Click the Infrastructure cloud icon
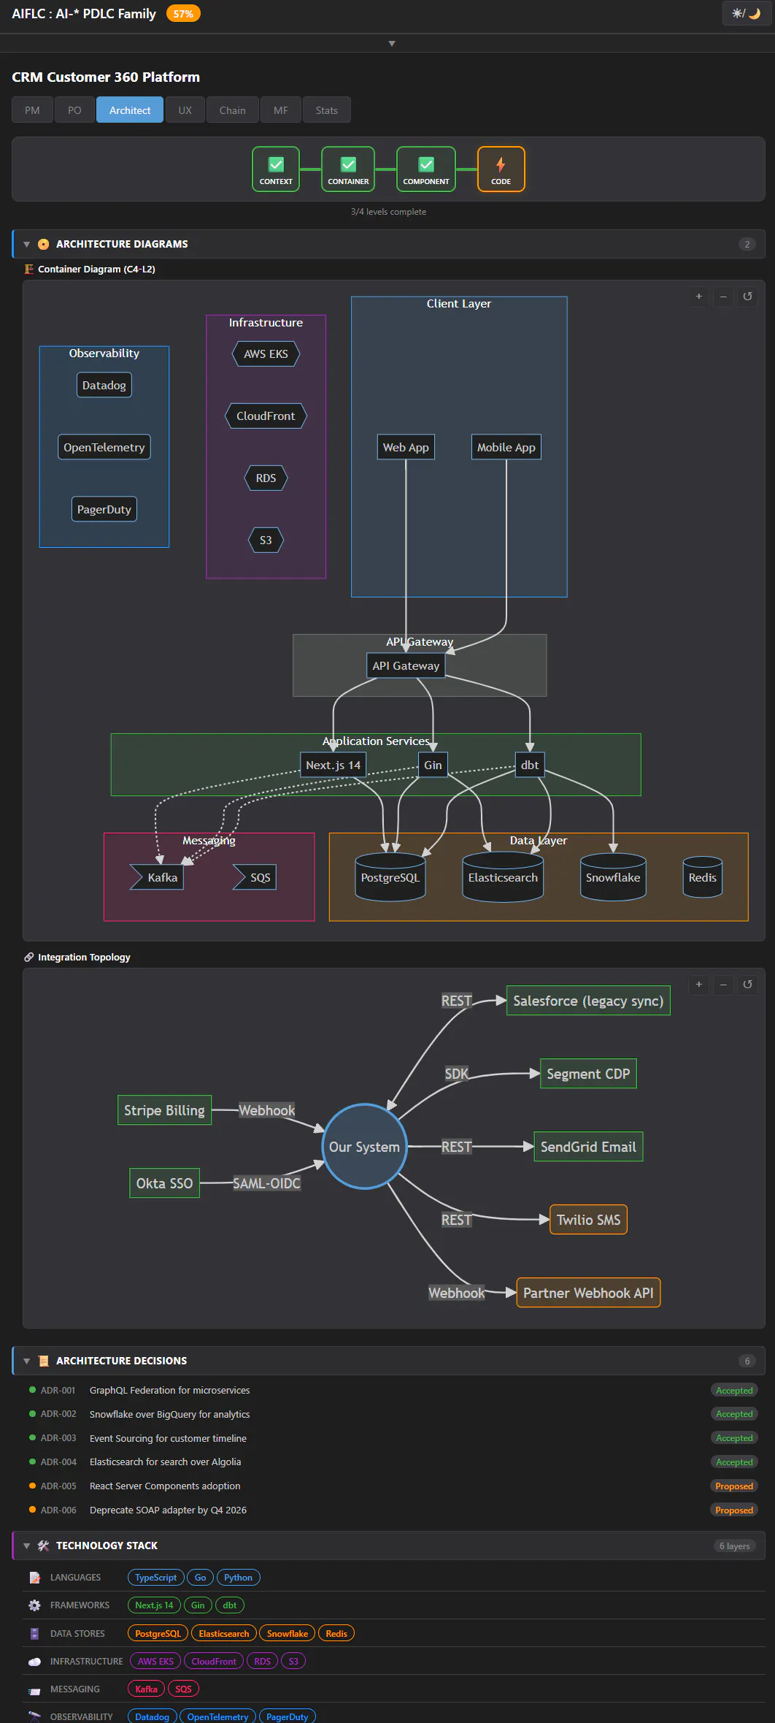Screen dimensions: 775x1723 (x=34, y=1661)
